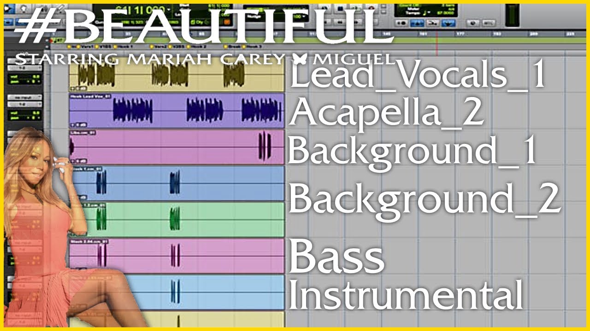Viewport: 590px width, 331px height.
Task: Click the Background_1 label
Action: (413, 151)
